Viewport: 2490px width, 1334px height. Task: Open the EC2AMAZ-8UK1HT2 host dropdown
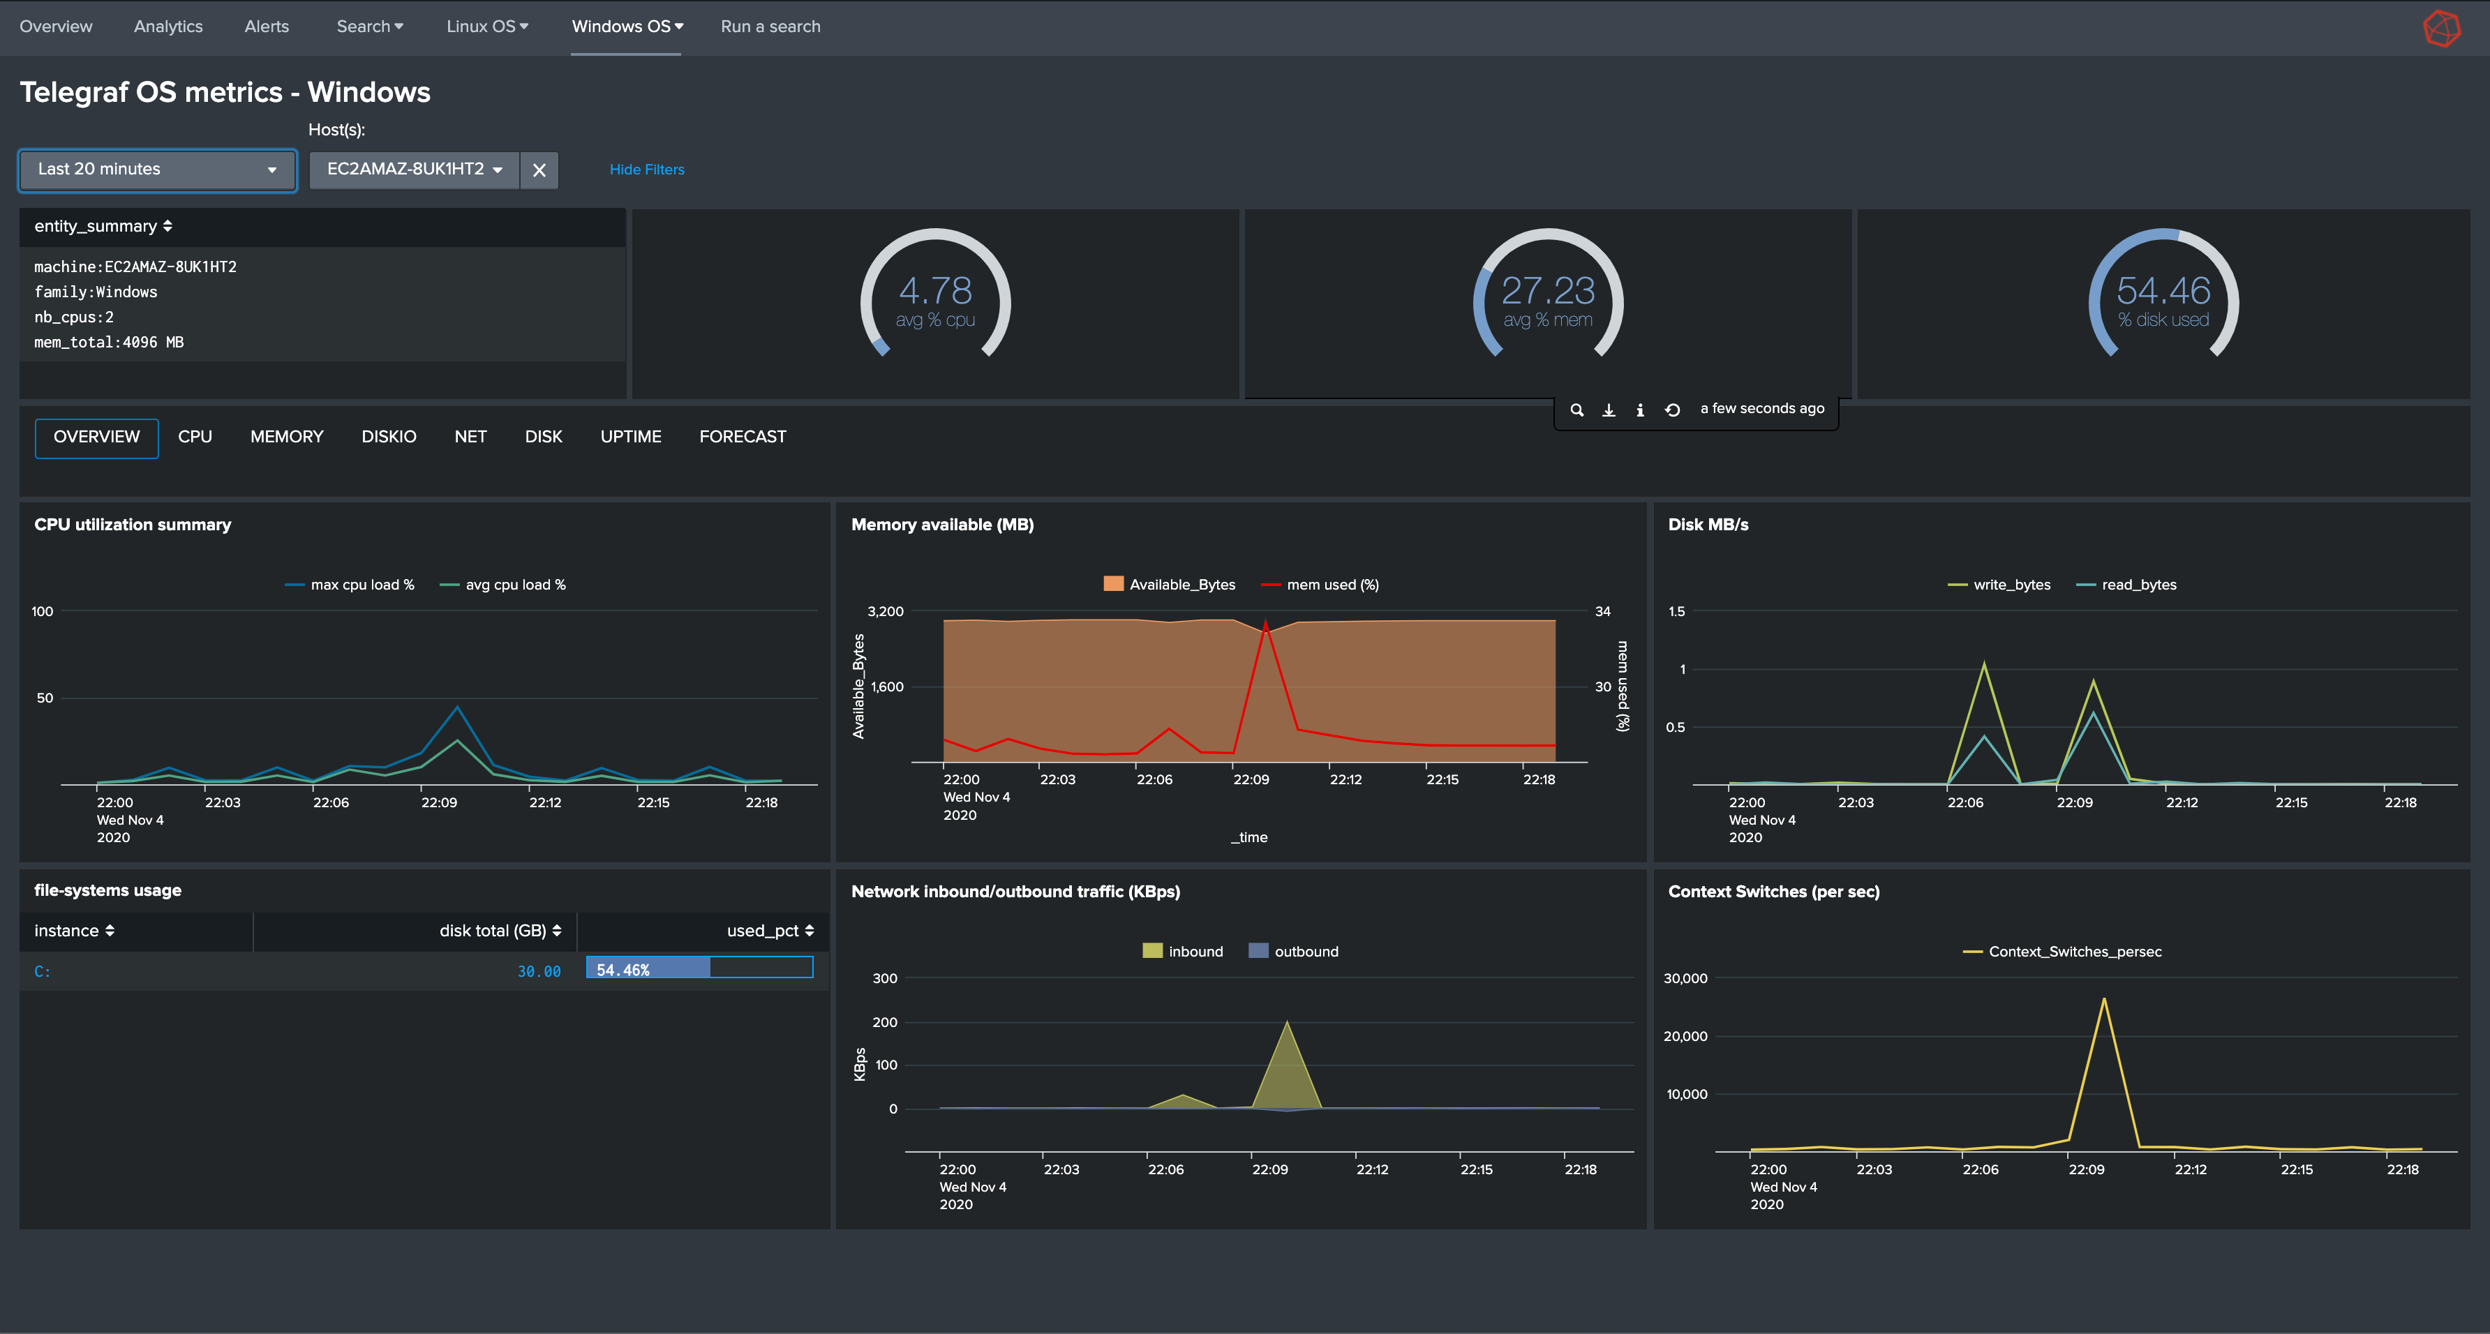(414, 170)
